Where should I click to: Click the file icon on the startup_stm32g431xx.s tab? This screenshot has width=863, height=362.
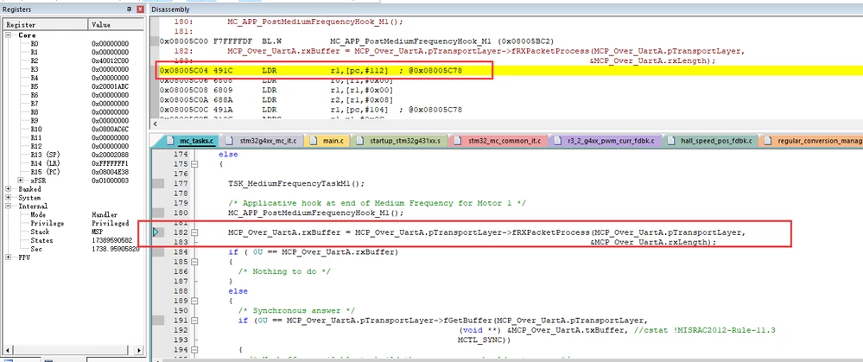[359, 140]
